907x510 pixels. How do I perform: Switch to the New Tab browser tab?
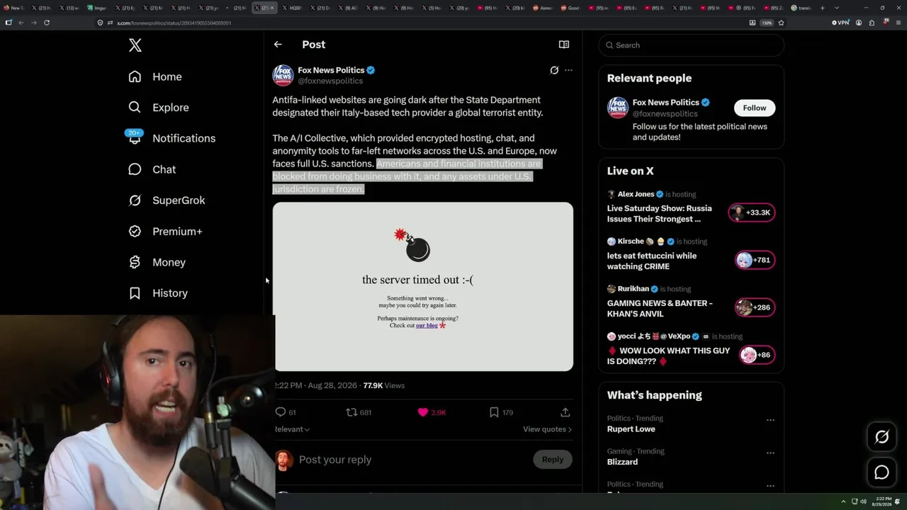[15, 8]
